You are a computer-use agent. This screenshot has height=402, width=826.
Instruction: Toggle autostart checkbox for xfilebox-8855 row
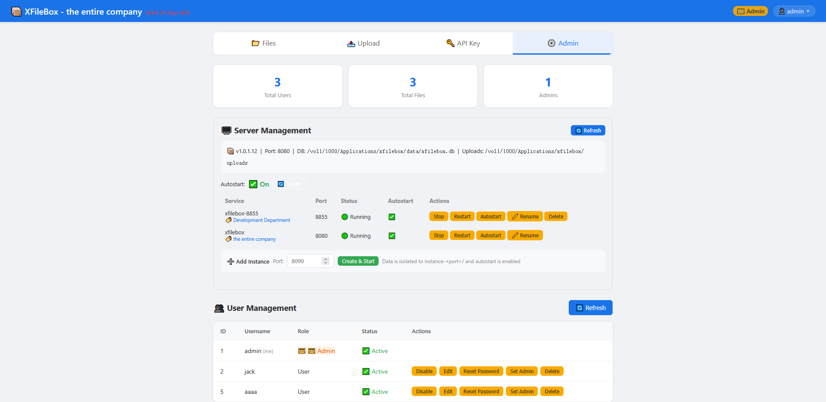[392, 217]
